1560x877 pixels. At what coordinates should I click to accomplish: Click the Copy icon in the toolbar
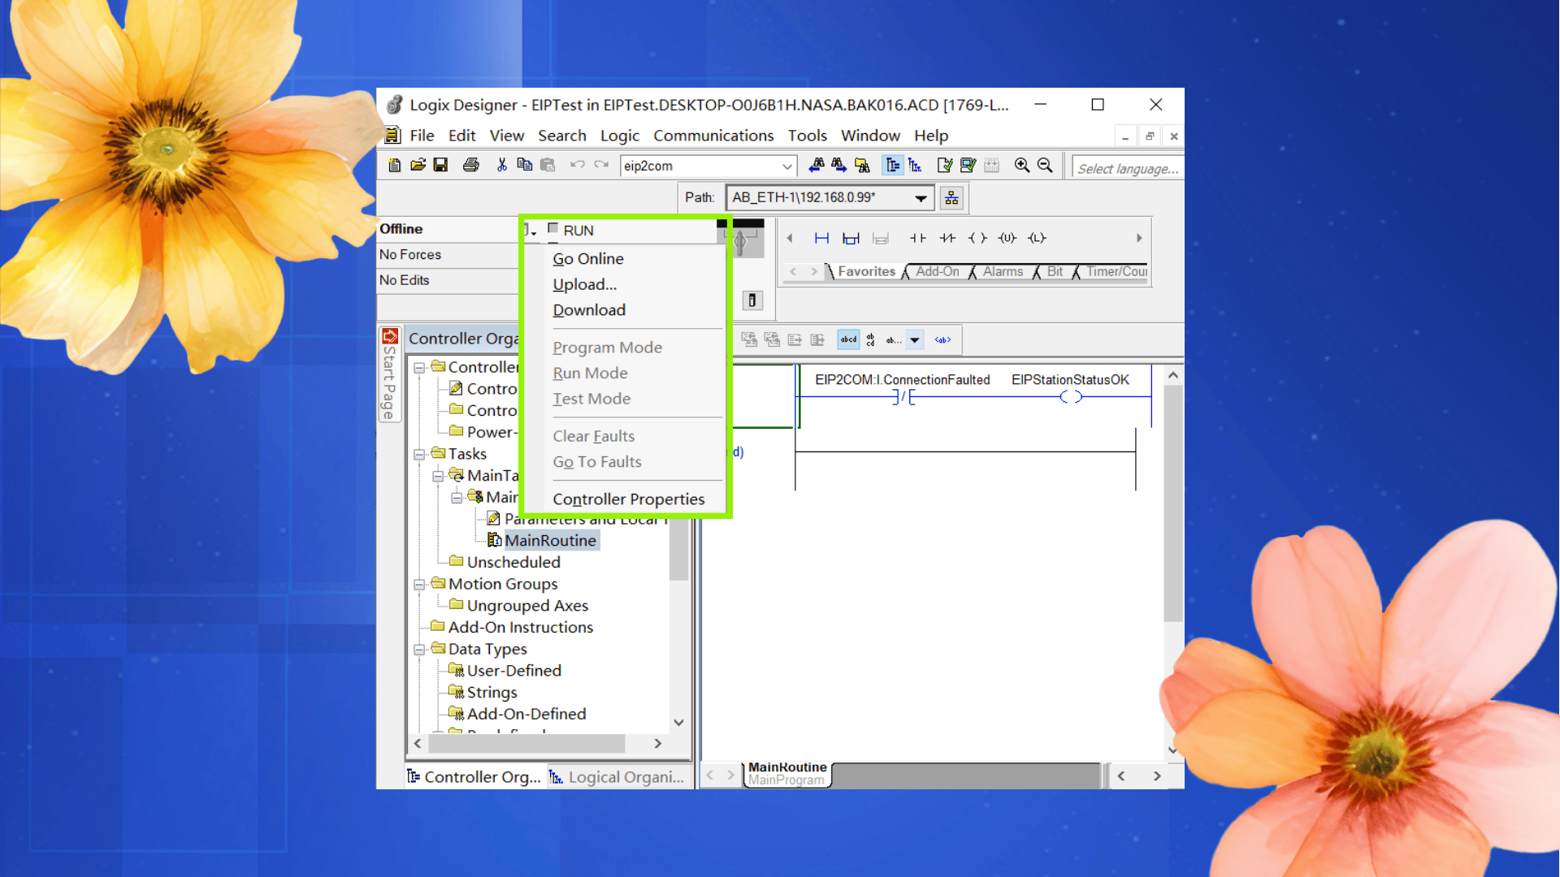coord(525,166)
